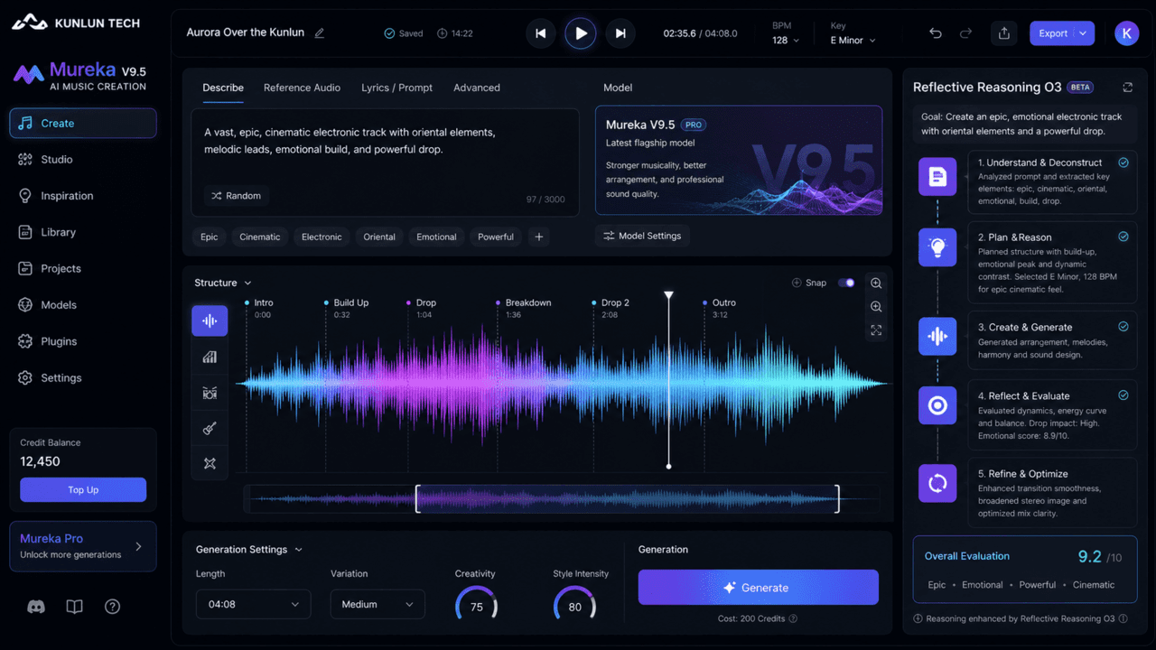Open the Length 04:08 dropdown
The width and height of the screenshot is (1156, 650).
point(253,604)
